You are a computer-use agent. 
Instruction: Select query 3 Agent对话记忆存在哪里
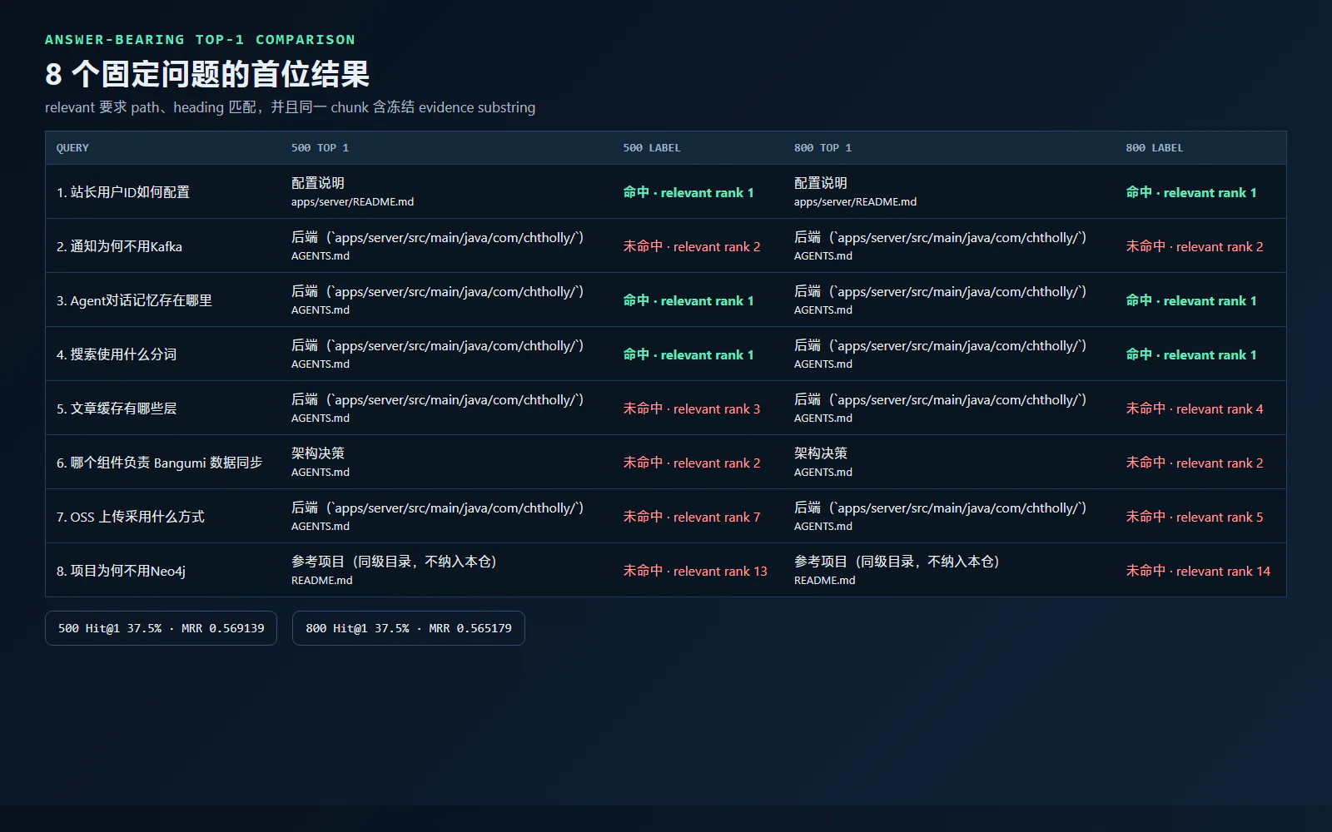[134, 300]
